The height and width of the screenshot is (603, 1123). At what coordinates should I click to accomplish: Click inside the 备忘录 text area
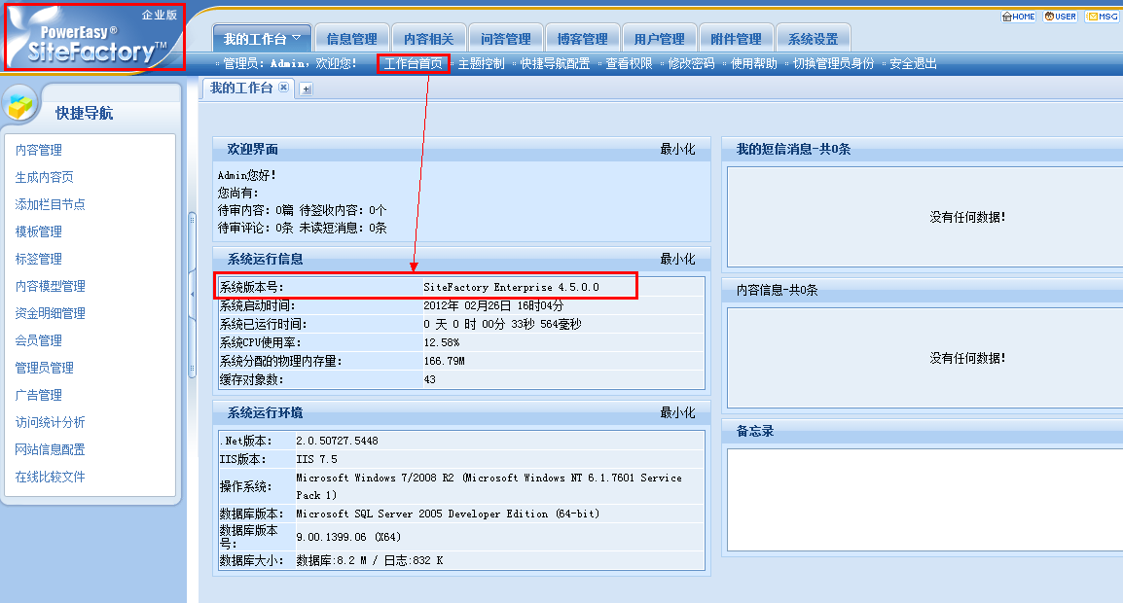click(923, 498)
